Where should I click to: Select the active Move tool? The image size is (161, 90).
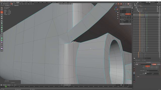(x=2, y=12)
